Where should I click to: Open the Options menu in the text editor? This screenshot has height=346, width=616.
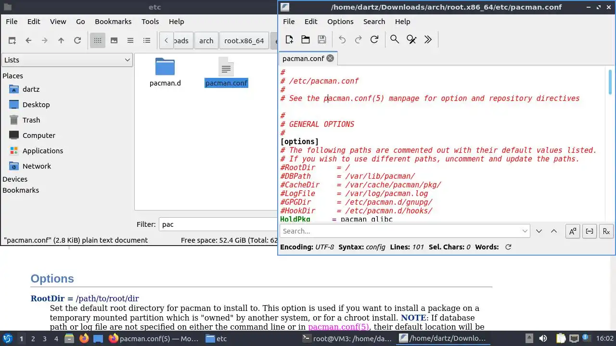tap(340, 22)
